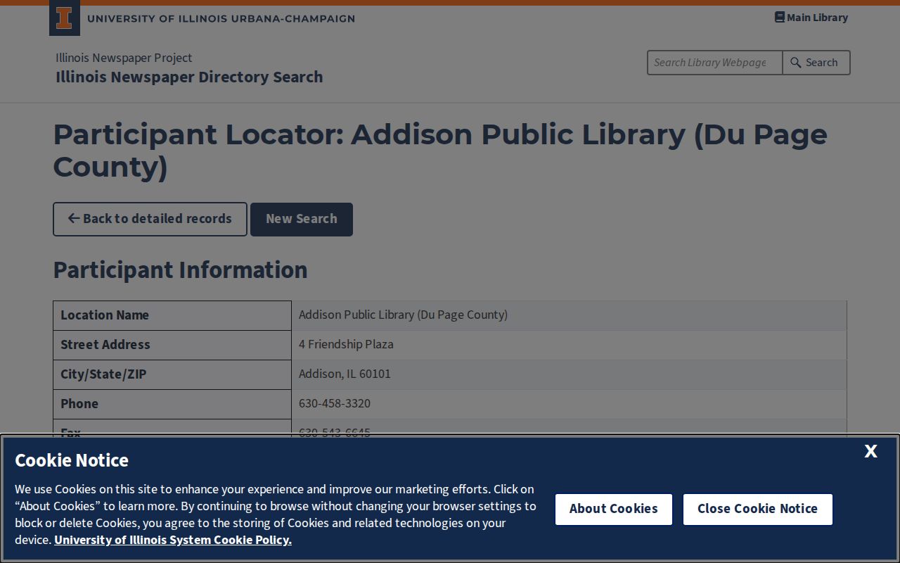
Task: Click the City/State/ZIP row label
Action: 103,374
